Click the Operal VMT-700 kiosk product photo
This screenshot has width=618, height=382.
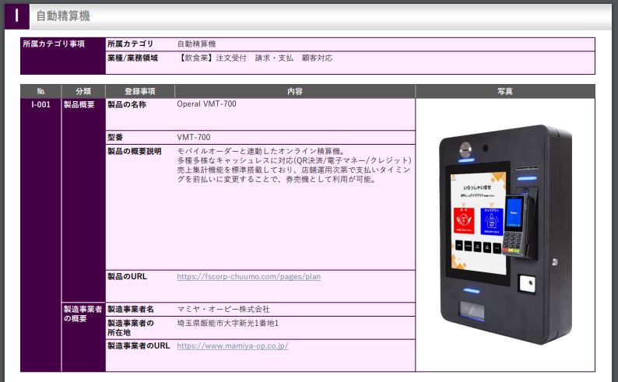506,234
